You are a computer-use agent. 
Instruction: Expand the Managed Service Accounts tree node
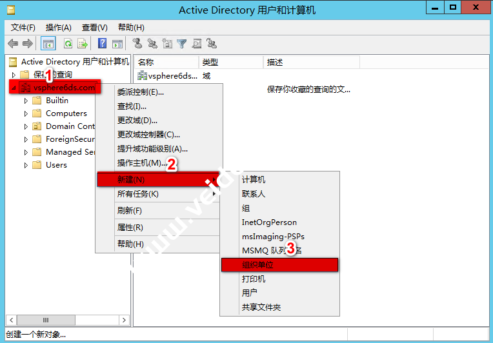(x=26, y=152)
